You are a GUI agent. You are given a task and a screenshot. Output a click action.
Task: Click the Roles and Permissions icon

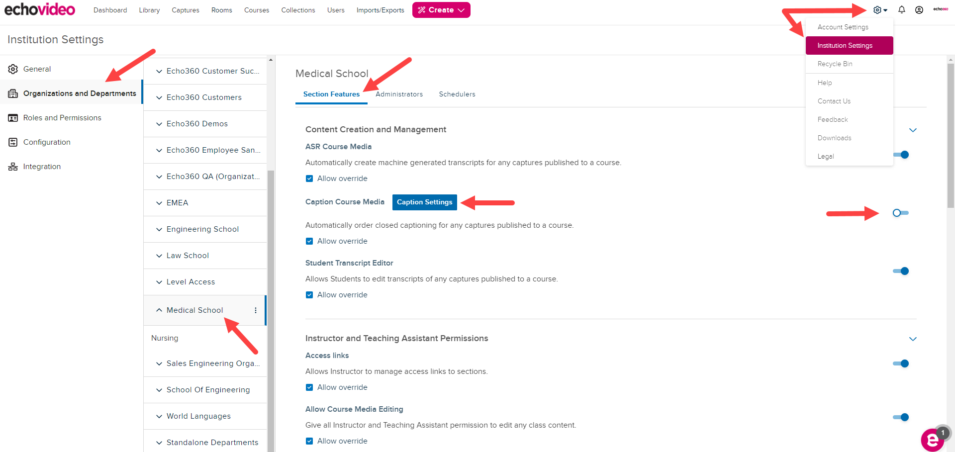tap(13, 118)
